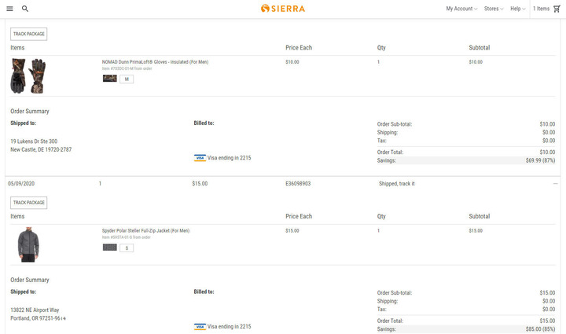Track package for the gloves order
The height and width of the screenshot is (334, 566).
click(x=29, y=34)
